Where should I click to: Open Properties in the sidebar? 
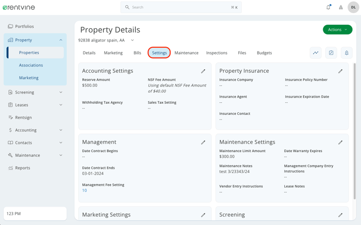[35, 52]
